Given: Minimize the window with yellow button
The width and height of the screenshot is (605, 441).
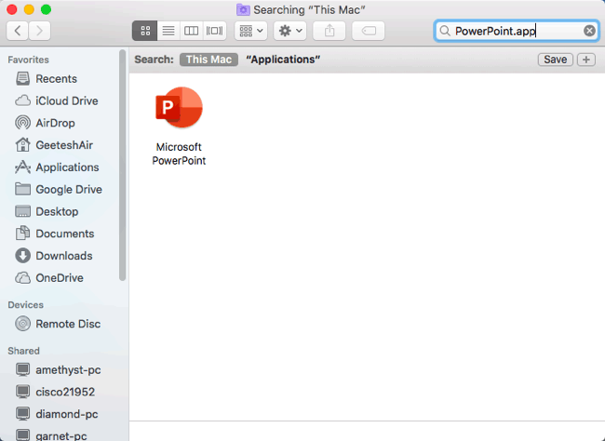Looking at the screenshot, I should tap(29, 9).
